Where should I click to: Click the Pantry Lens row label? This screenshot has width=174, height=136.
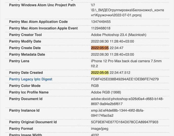pos(19,61)
